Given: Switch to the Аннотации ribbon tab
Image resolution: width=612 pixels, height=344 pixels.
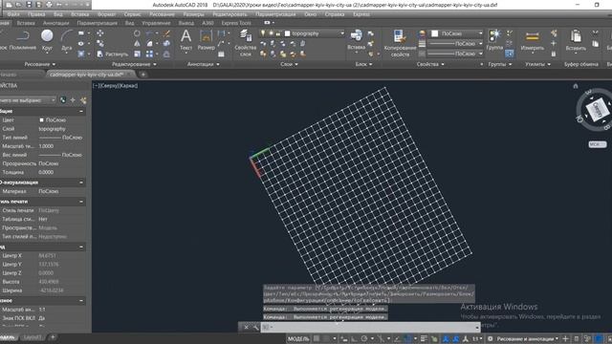Looking at the screenshot, I should coord(55,23).
